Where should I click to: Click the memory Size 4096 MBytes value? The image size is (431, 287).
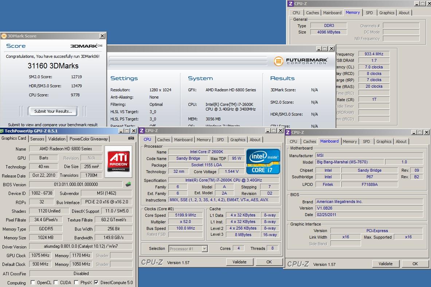click(329, 32)
